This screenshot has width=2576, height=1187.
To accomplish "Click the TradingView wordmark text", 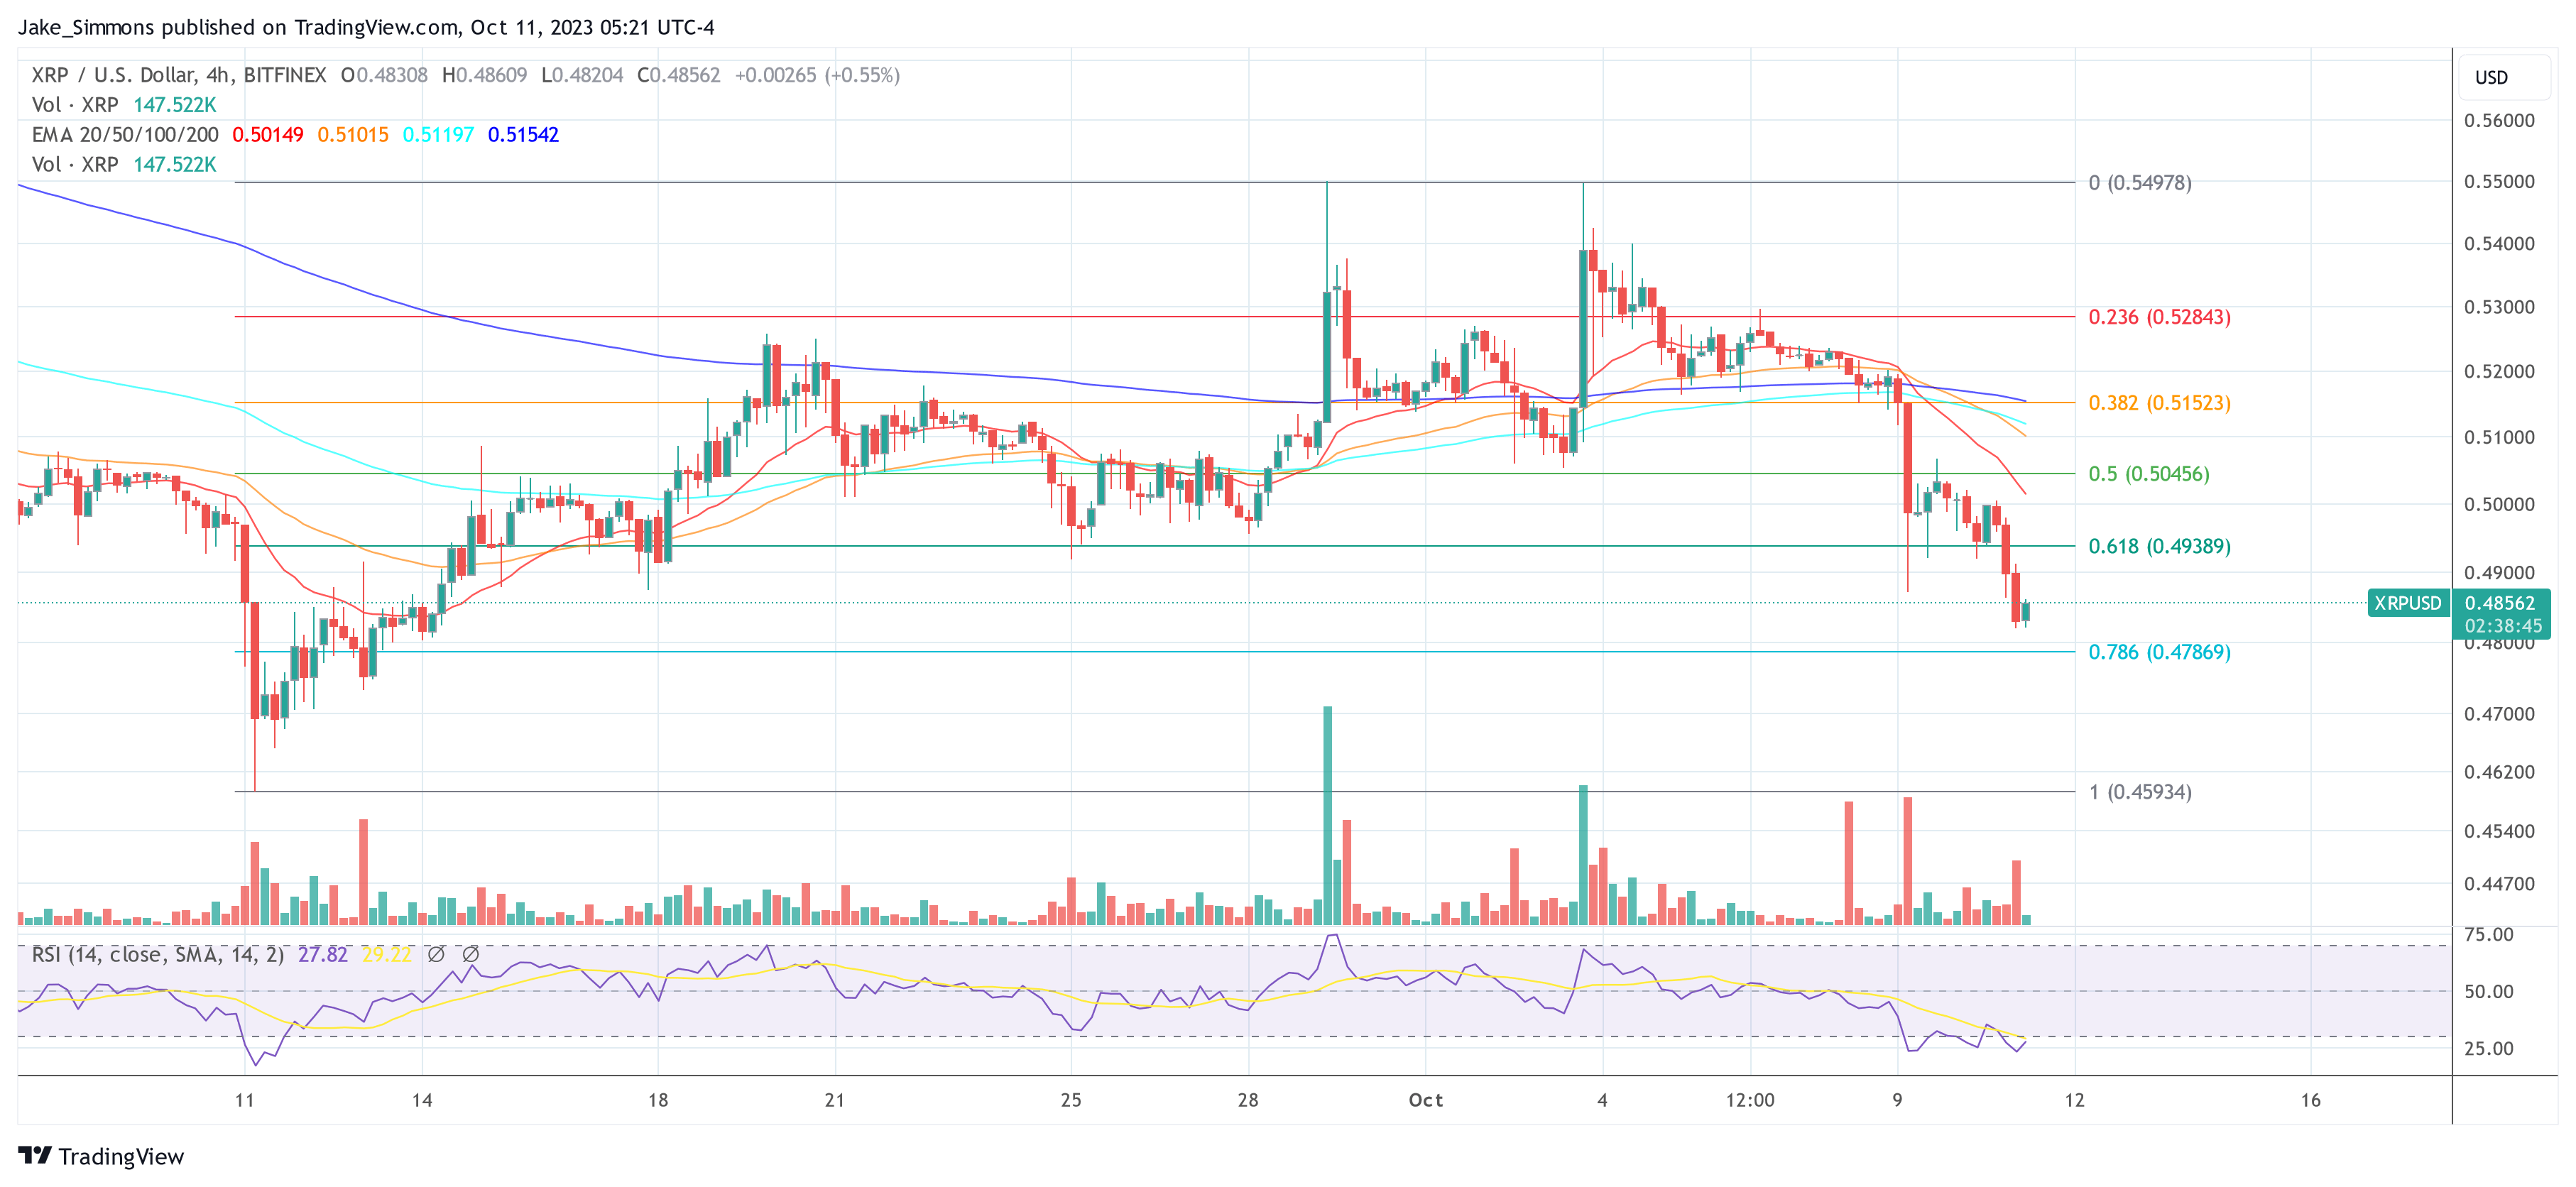I will point(121,1156).
